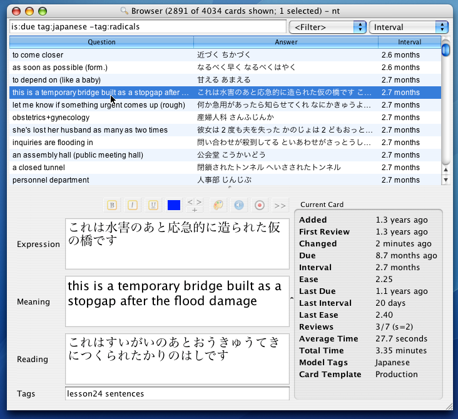Image resolution: width=458 pixels, height=419 pixels.
Task: Toggle bold formatting button
Action: pyautogui.click(x=113, y=205)
